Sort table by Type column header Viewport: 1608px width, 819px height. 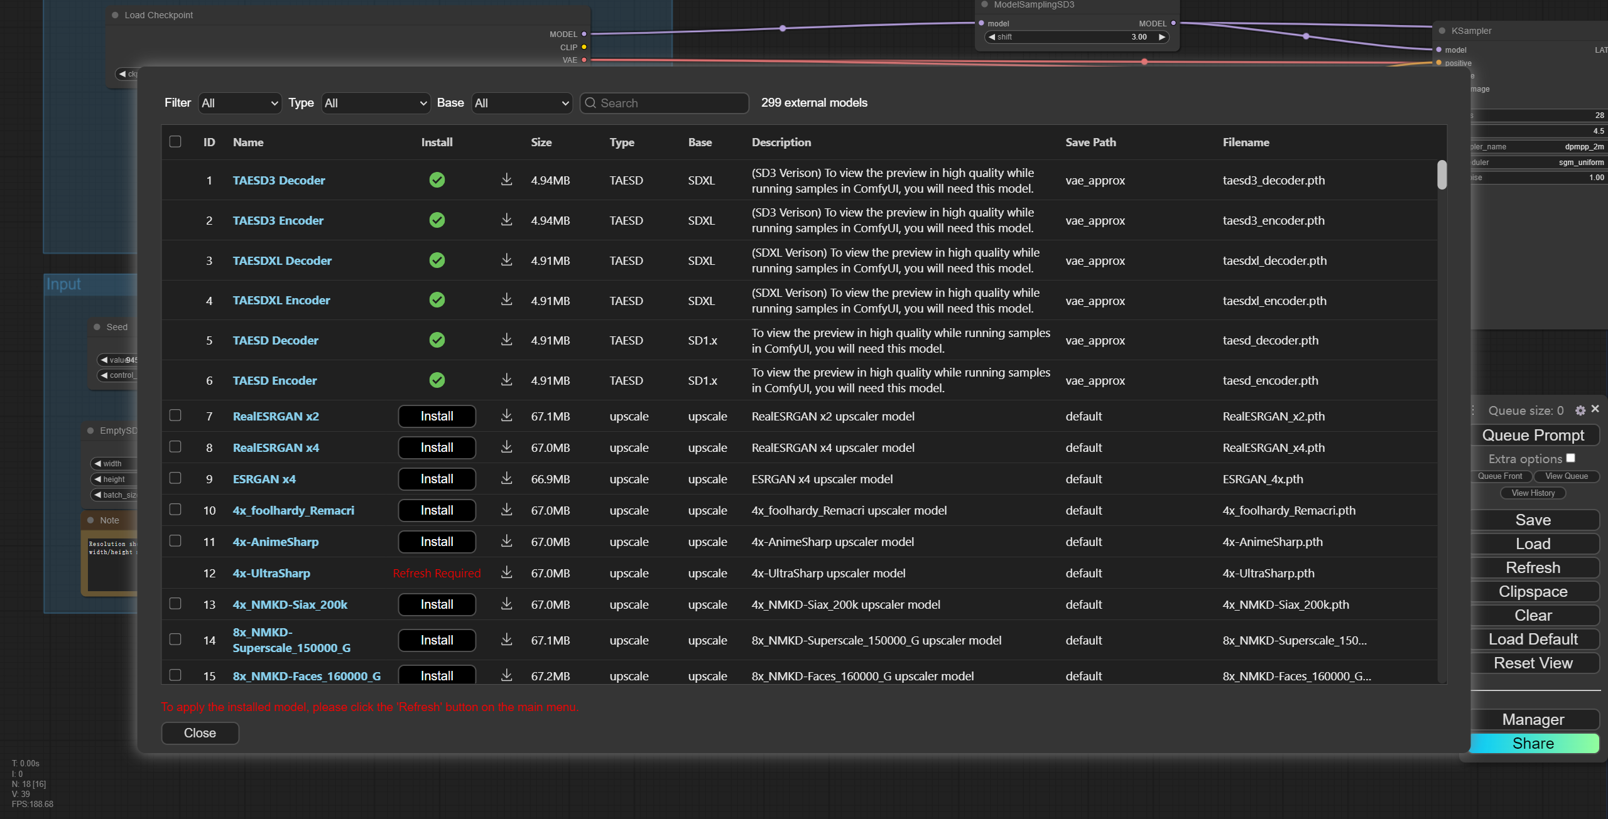point(622,142)
